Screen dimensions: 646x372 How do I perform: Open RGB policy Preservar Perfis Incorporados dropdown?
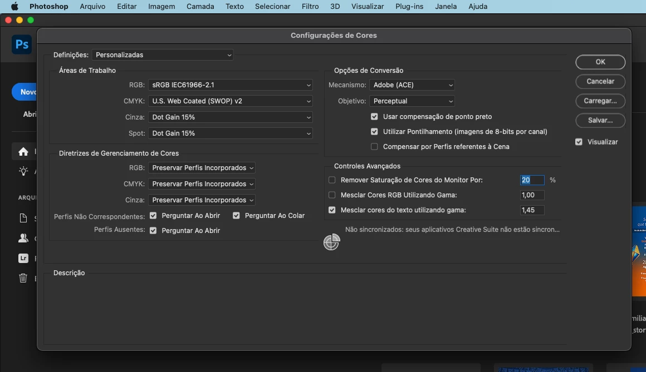tap(202, 168)
